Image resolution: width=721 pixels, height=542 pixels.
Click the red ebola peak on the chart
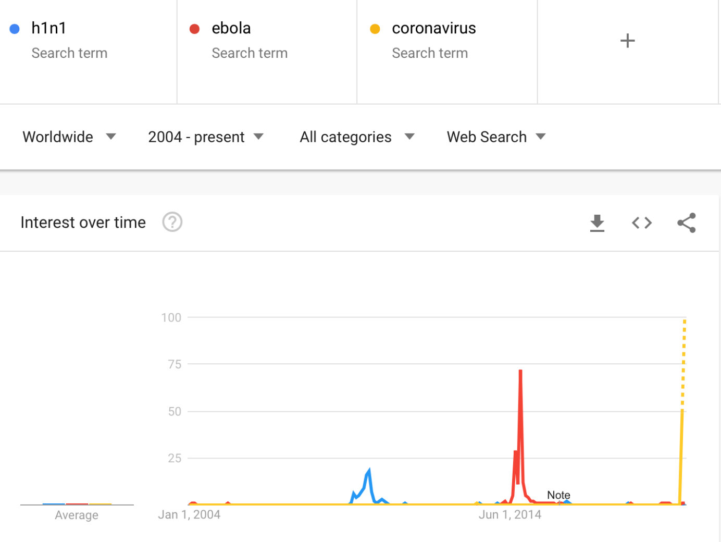(x=520, y=372)
